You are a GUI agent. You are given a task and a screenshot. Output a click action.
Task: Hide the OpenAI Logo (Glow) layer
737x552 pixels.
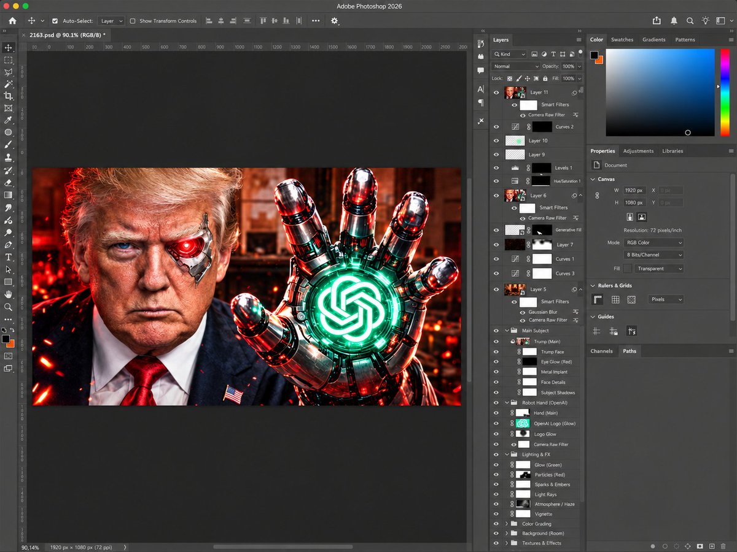coord(496,423)
